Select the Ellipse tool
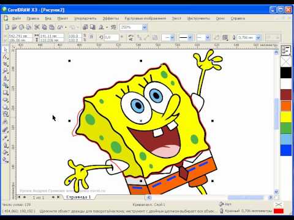Screen dimensions: 294x220 tap(6, 100)
